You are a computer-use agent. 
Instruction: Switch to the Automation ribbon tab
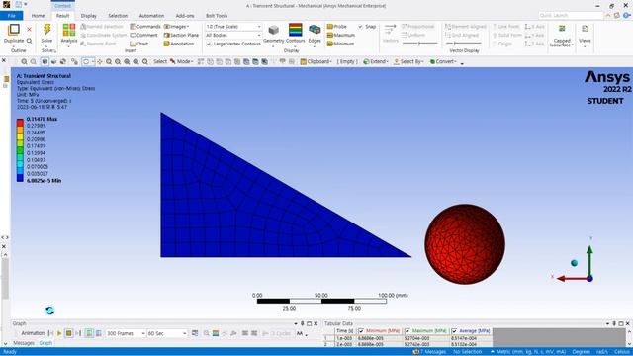click(151, 16)
